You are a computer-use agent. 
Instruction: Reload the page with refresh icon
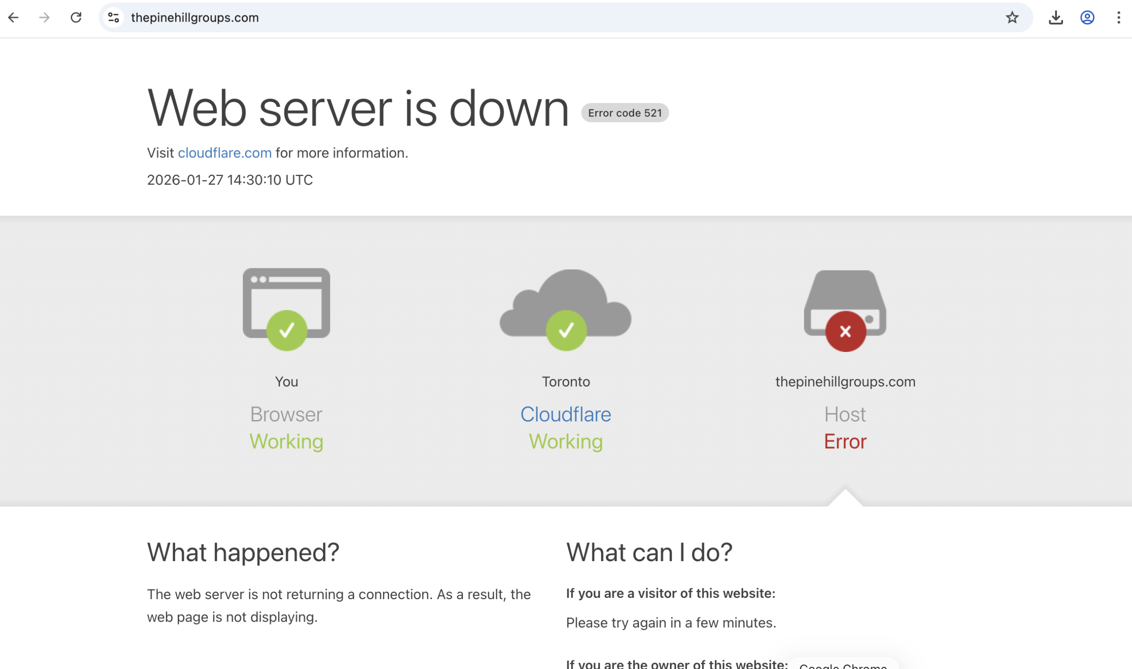click(76, 18)
